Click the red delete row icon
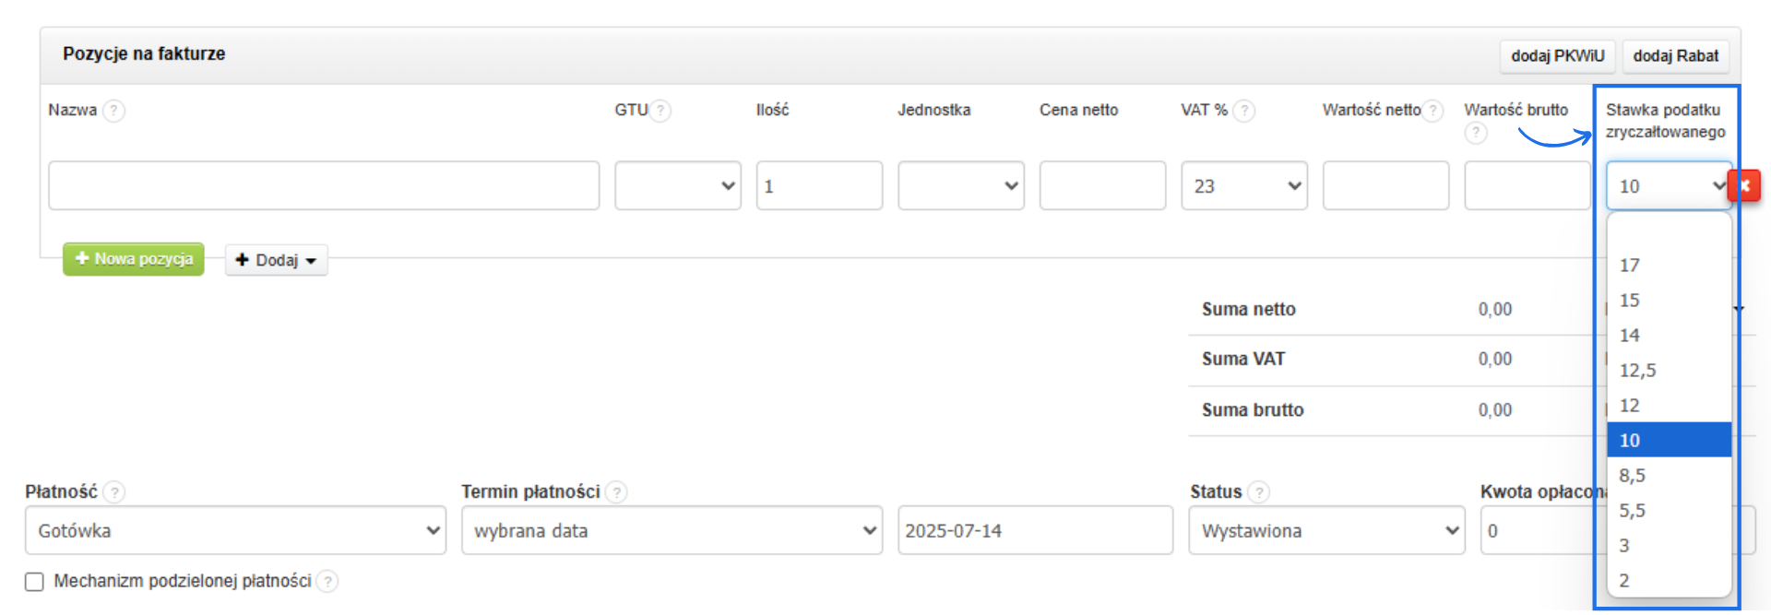 pos(1744,185)
